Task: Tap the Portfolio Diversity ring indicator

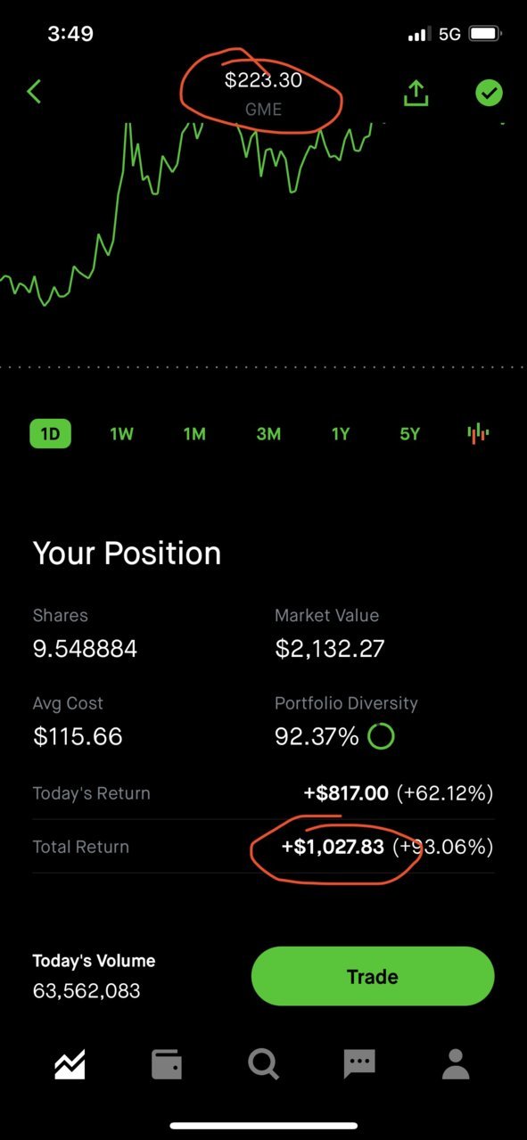Action: pyautogui.click(x=381, y=736)
